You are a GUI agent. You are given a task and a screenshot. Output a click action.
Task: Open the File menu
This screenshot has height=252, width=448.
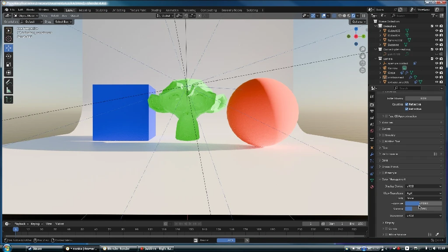(12, 10)
